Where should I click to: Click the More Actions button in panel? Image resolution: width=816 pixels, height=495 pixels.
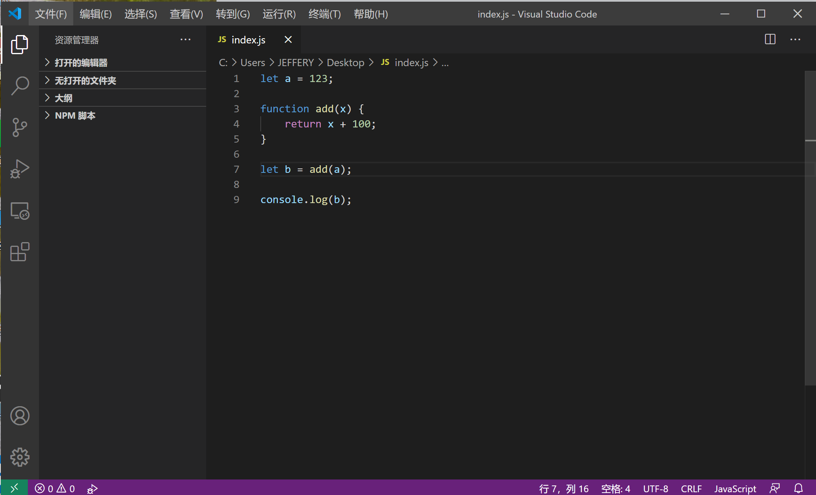click(185, 40)
